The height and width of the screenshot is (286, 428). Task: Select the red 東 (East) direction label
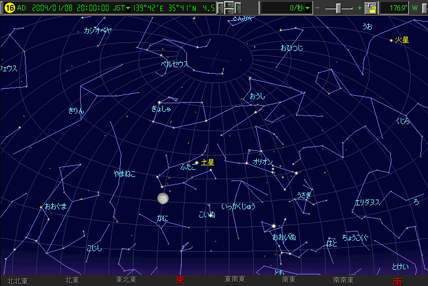[181, 280]
